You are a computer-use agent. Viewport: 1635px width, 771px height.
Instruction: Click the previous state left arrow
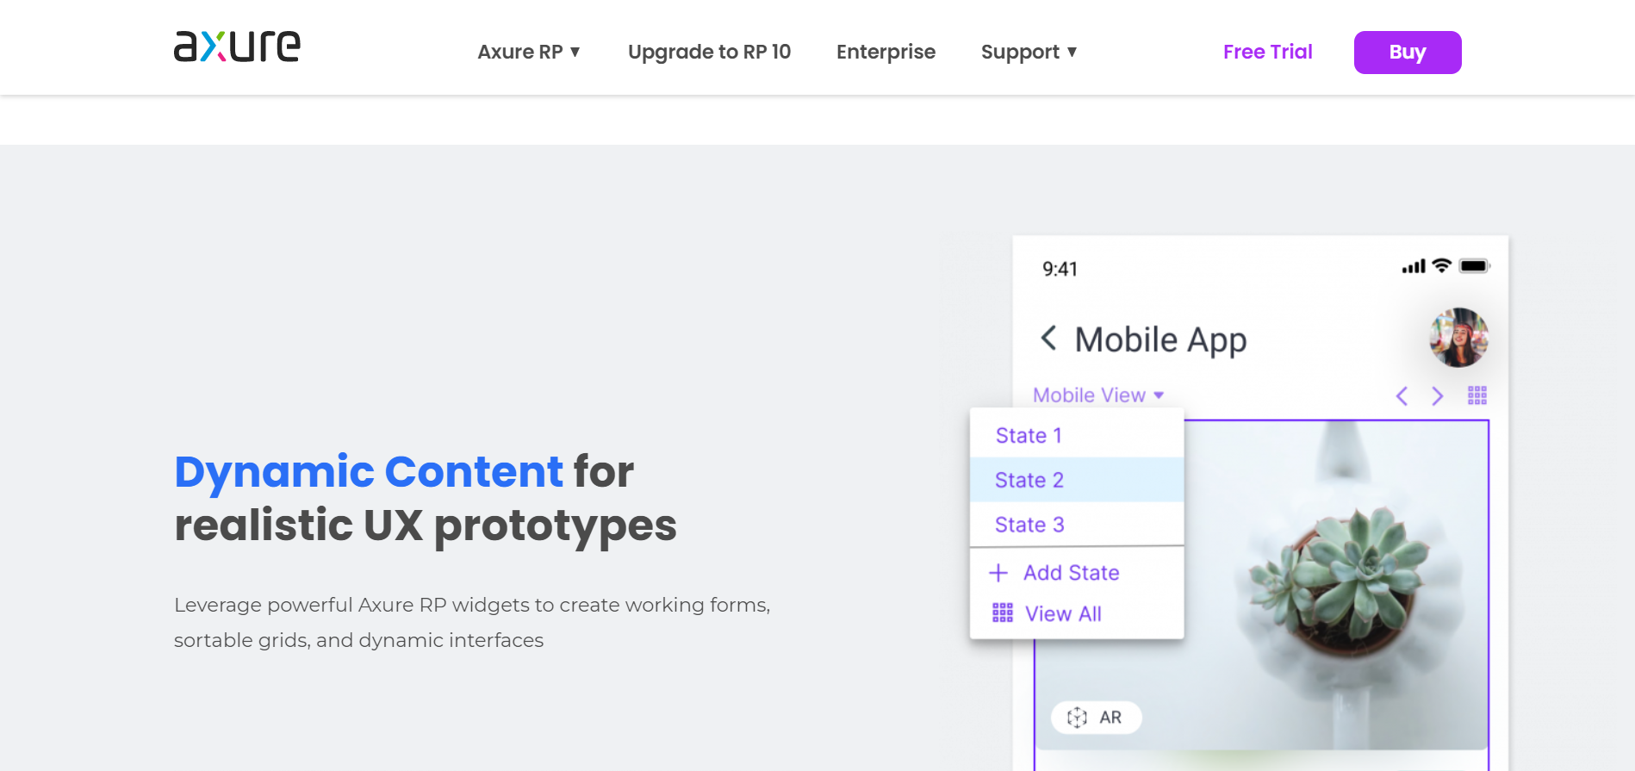coord(1402,395)
